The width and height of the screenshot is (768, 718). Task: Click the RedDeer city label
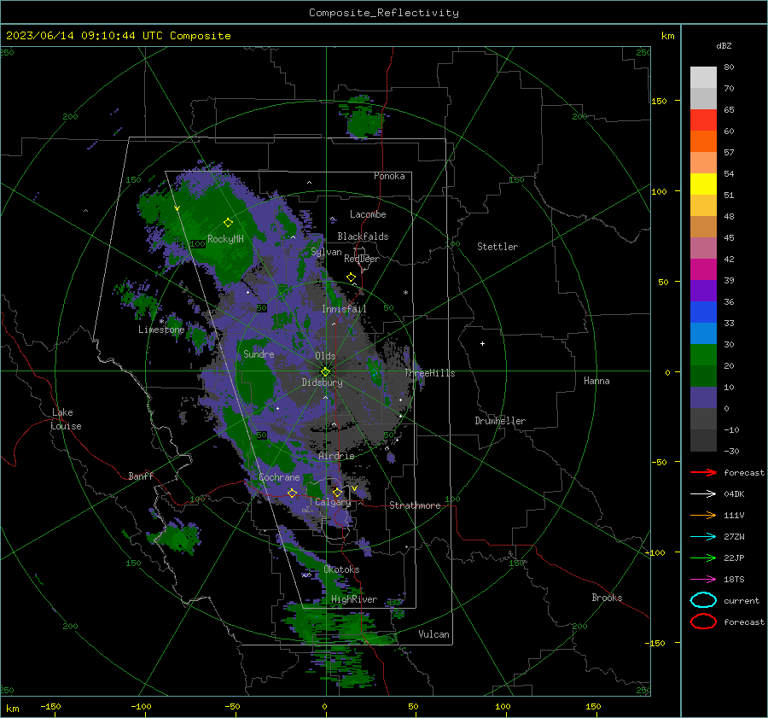point(362,259)
